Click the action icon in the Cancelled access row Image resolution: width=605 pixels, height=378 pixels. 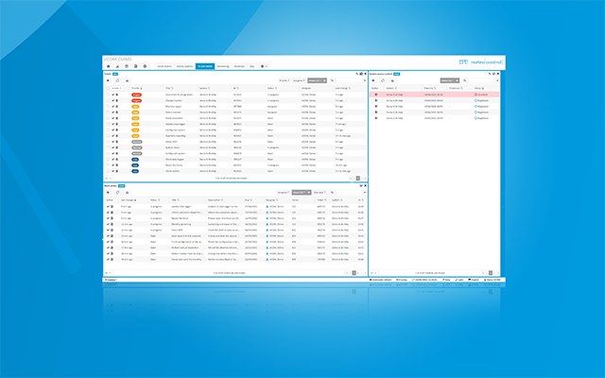click(x=375, y=95)
